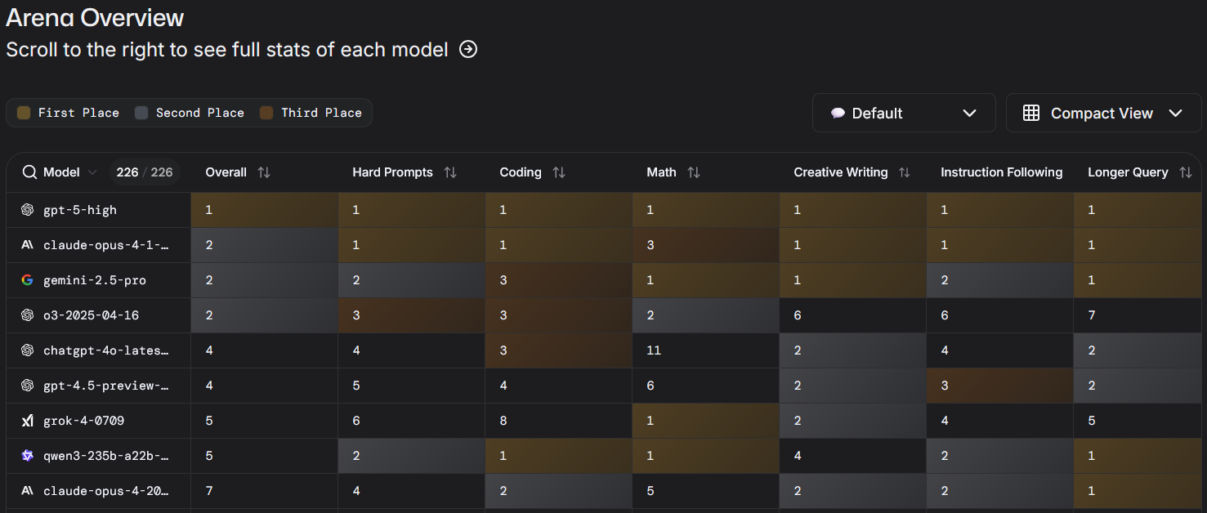The image size is (1207, 513).
Task: Click the OpenAI logo beside gpt-5-high
Action: click(25, 210)
